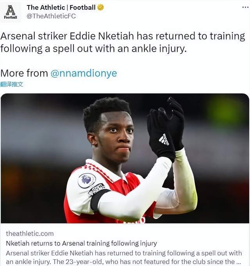Click the article preview description text
This screenshot has width=250, height=266.
coord(124,257)
